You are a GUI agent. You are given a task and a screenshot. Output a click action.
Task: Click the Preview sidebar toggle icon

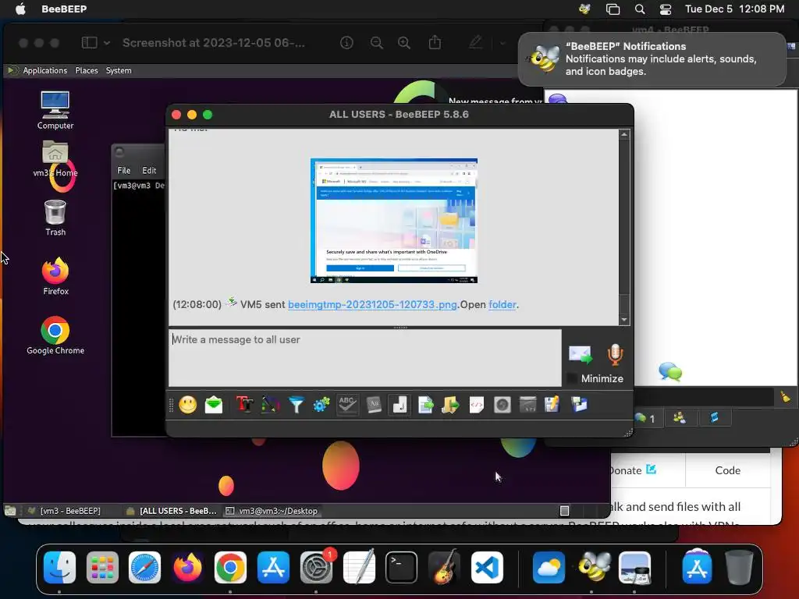(x=89, y=43)
